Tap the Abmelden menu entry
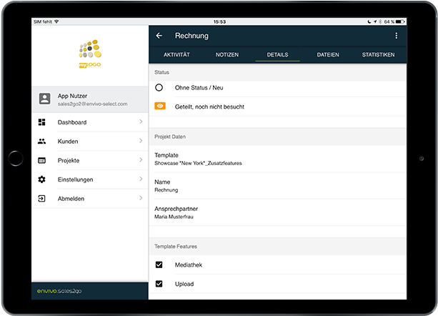The height and width of the screenshot is (316, 438). coord(90,198)
